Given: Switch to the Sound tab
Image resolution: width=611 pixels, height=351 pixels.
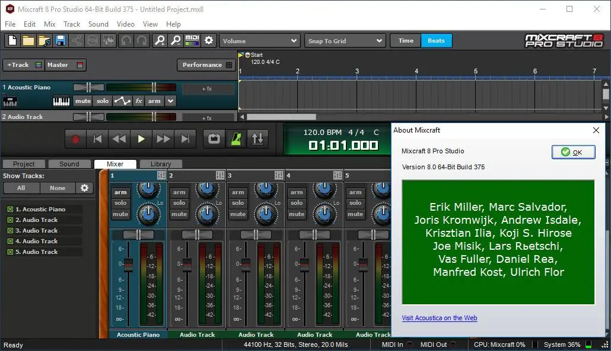Looking at the screenshot, I should [69, 164].
